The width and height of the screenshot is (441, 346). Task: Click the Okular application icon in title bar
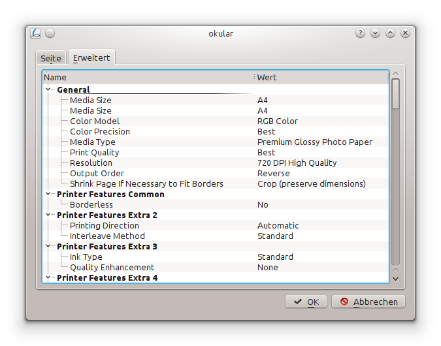click(x=35, y=33)
